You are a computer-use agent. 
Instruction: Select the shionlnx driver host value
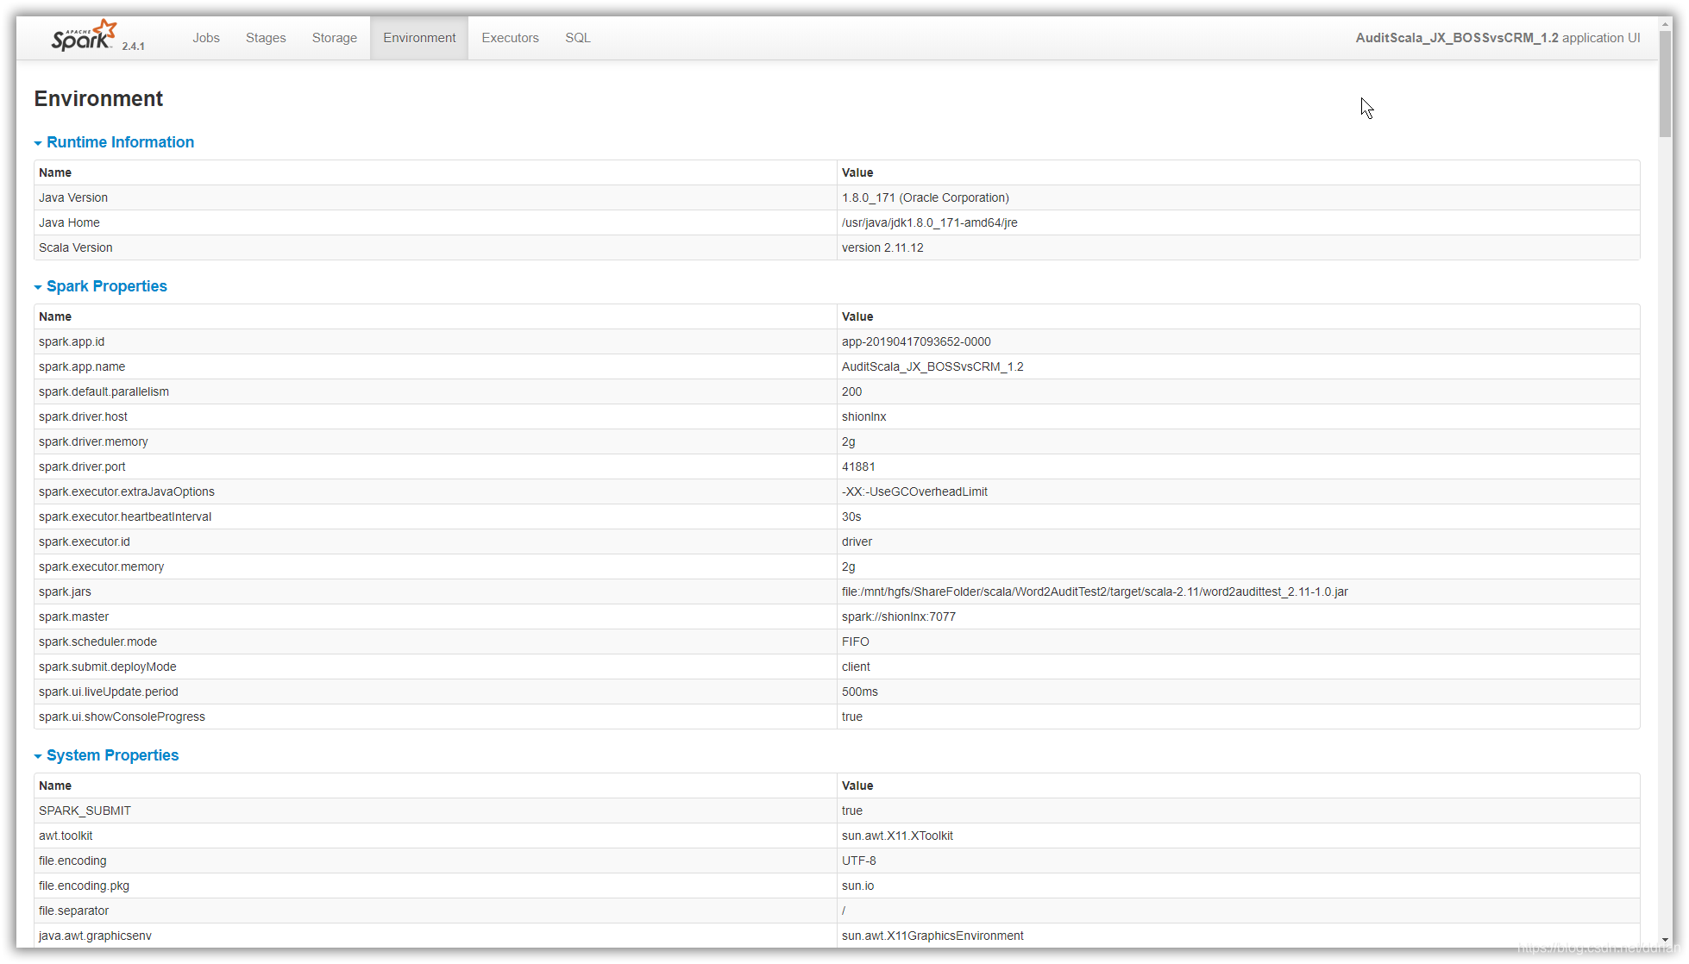pos(864,416)
